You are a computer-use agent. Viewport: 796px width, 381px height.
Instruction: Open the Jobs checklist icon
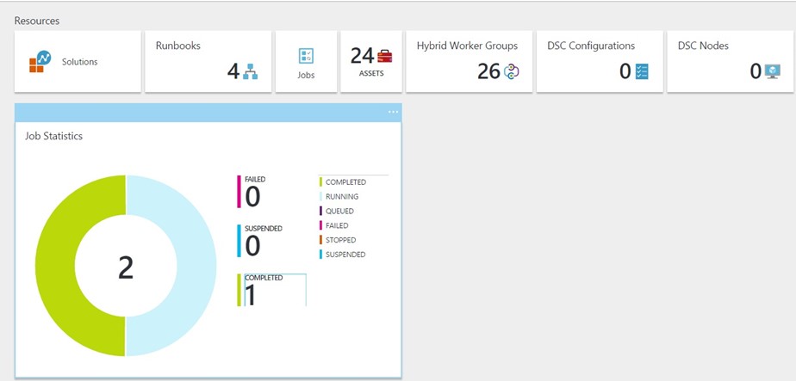(x=306, y=56)
